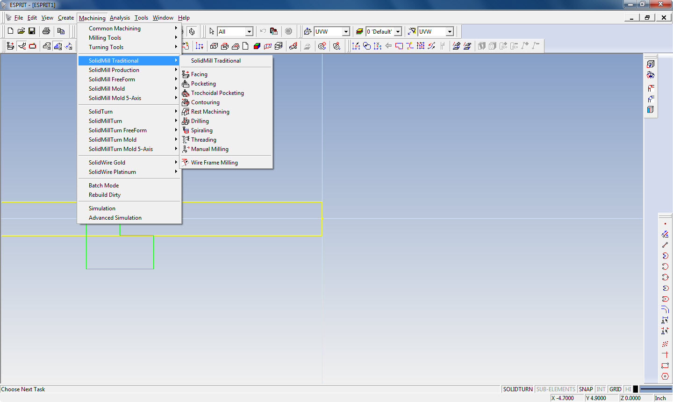Click Advanced Simulation menu entry
This screenshot has height=402, width=673.
[x=129, y=218]
